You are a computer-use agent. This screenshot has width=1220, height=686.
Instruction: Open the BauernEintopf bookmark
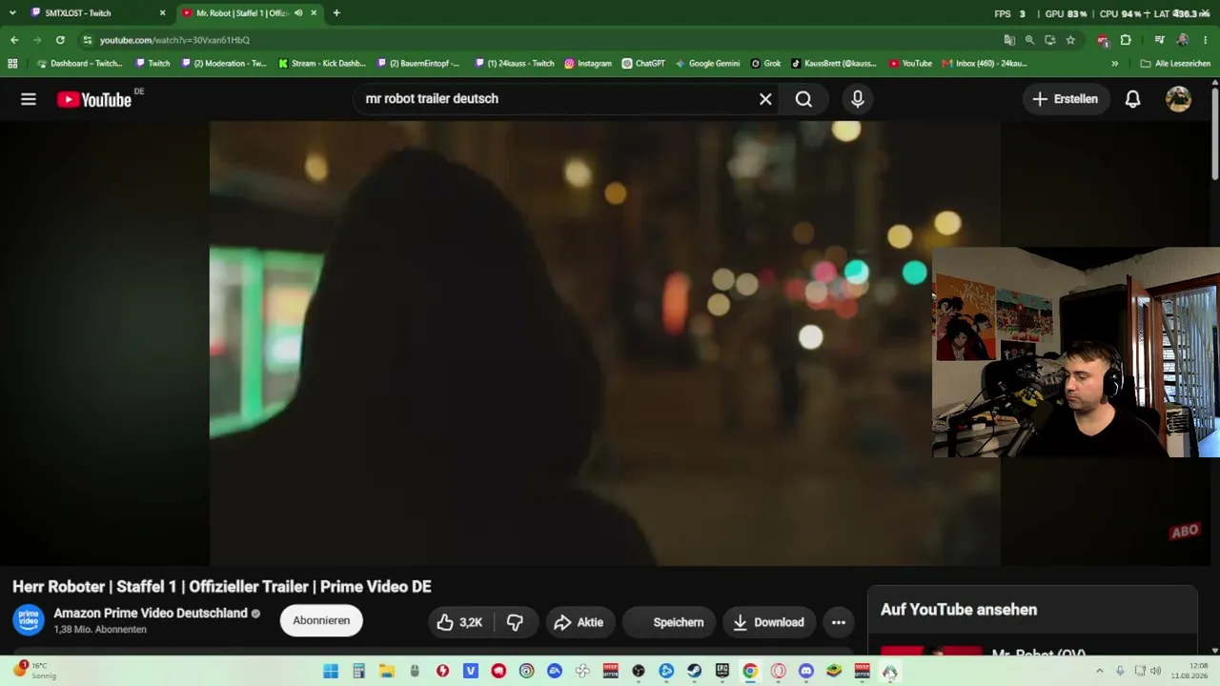click(x=418, y=64)
